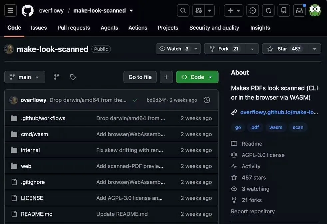Expand the Star lists dropdown

click(x=314, y=49)
